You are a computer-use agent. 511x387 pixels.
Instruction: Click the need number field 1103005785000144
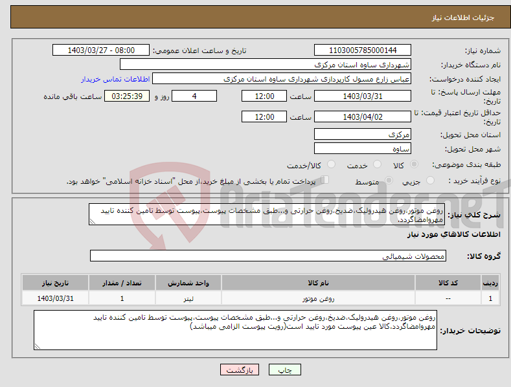[363, 50]
